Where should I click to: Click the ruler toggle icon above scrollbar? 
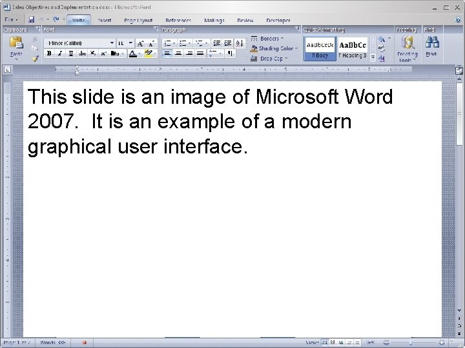pyautogui.click(x=459, y=70)
